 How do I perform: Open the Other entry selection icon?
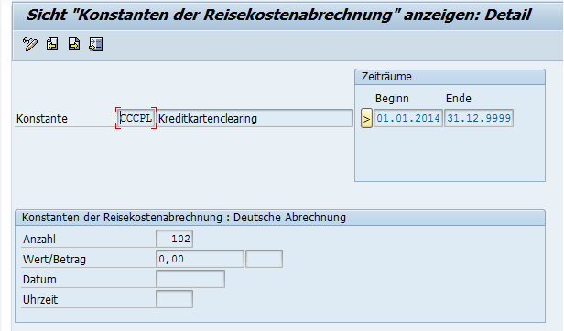coord(95,45)
